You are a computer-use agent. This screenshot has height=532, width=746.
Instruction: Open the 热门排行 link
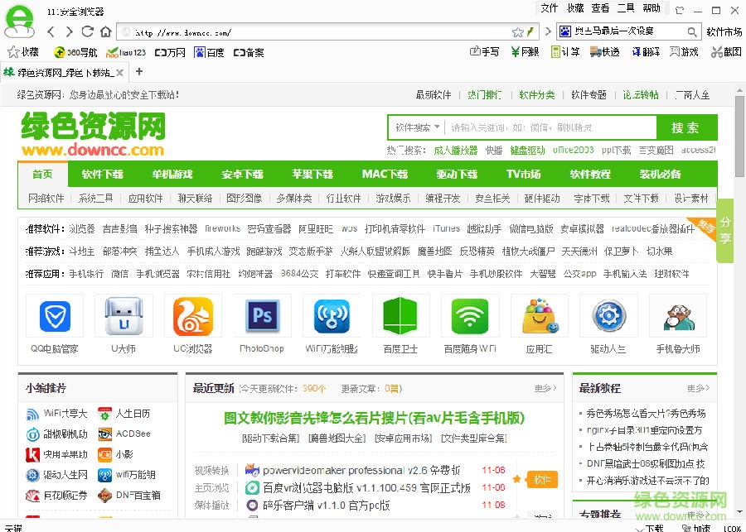click(x=484, y=95)
